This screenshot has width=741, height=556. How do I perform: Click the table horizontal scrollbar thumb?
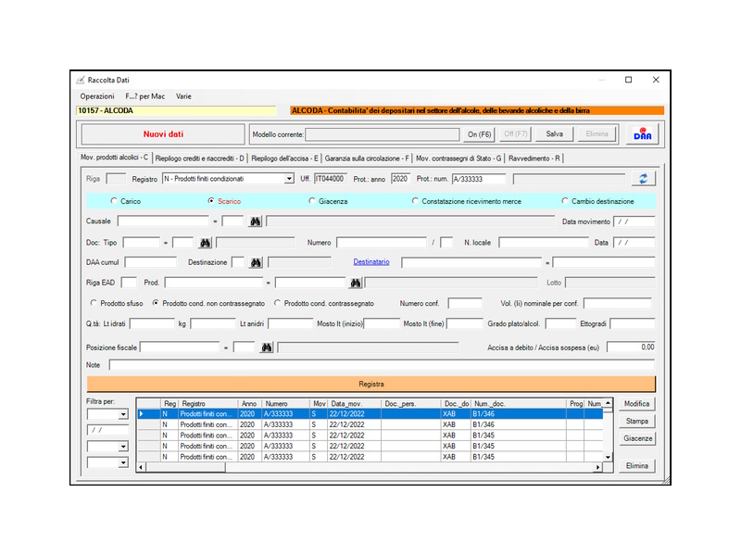click(186, 467)
